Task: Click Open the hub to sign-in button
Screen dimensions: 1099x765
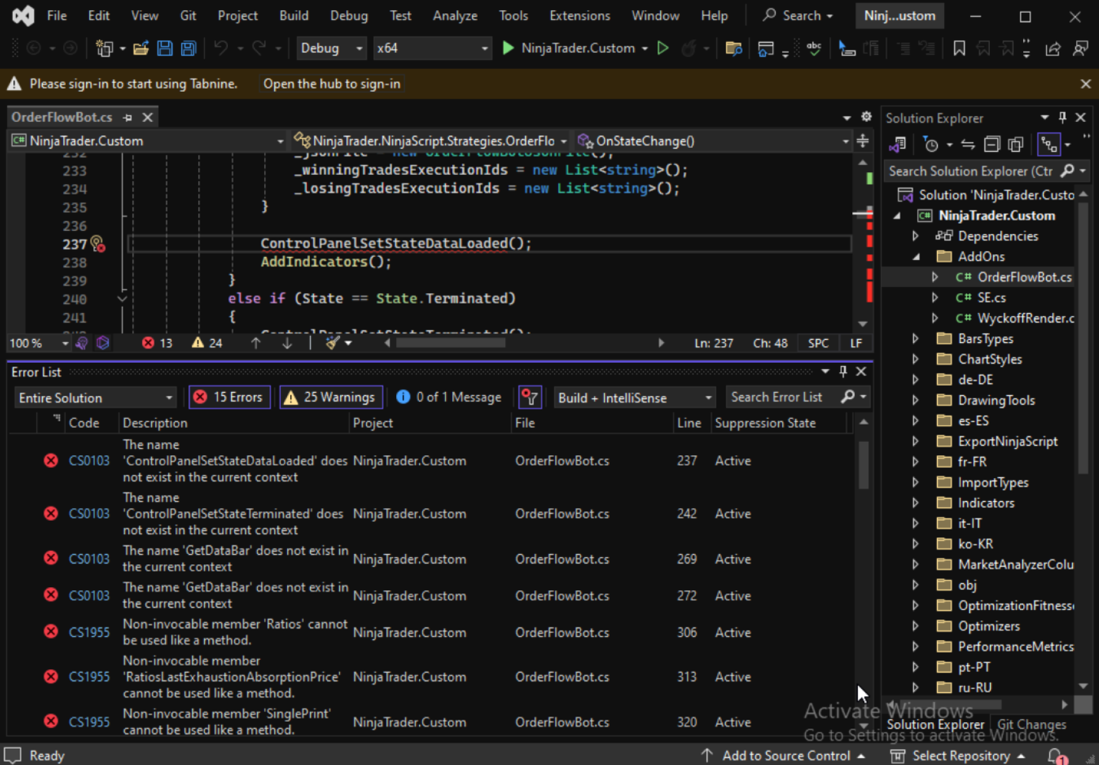Action: click(332, 84)
